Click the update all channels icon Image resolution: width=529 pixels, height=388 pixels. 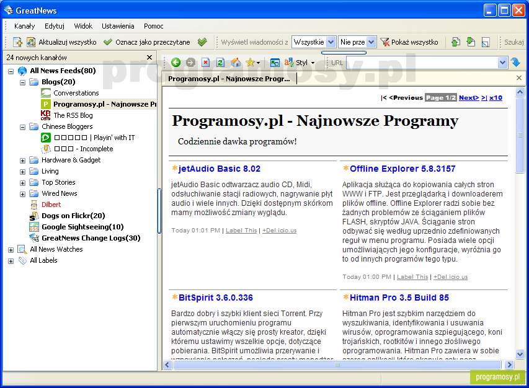click(31, 42)
